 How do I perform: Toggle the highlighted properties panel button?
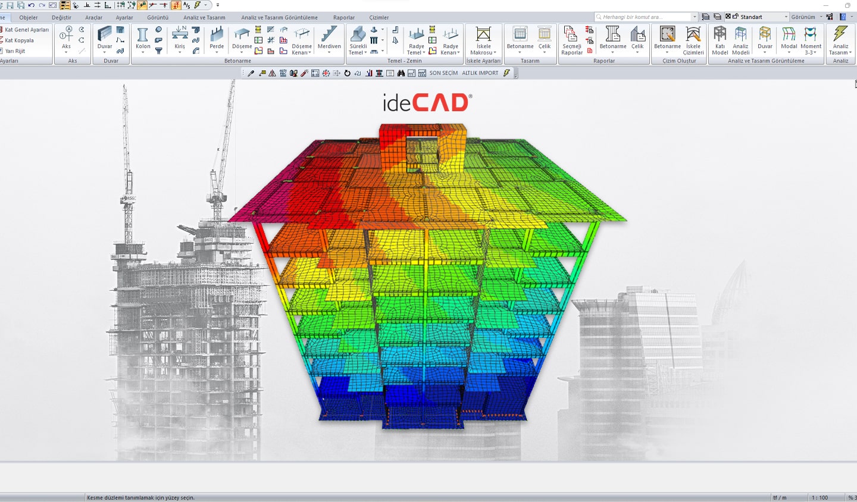(x=65, y=5)
